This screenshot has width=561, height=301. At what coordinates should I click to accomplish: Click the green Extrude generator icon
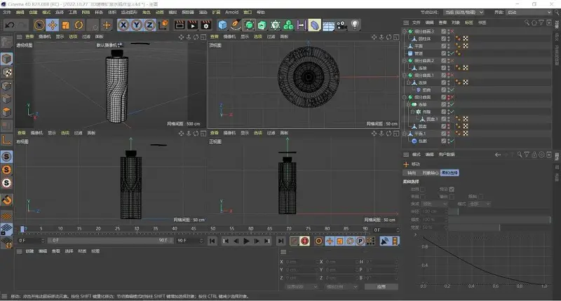click(x=262, y=25)
